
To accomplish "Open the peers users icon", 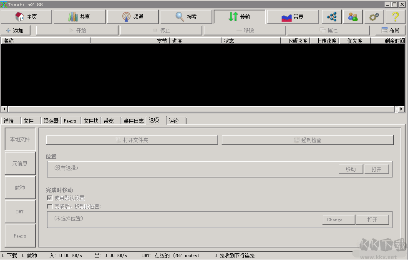I will coord(353,17).
